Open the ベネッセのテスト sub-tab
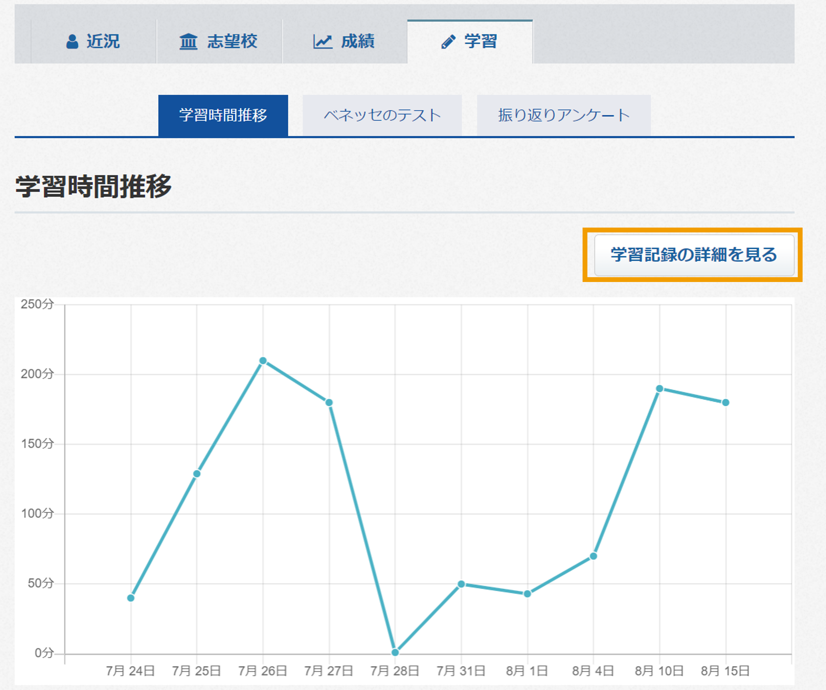The width and height of the screenshot is (826, 690). pos(382,116)
